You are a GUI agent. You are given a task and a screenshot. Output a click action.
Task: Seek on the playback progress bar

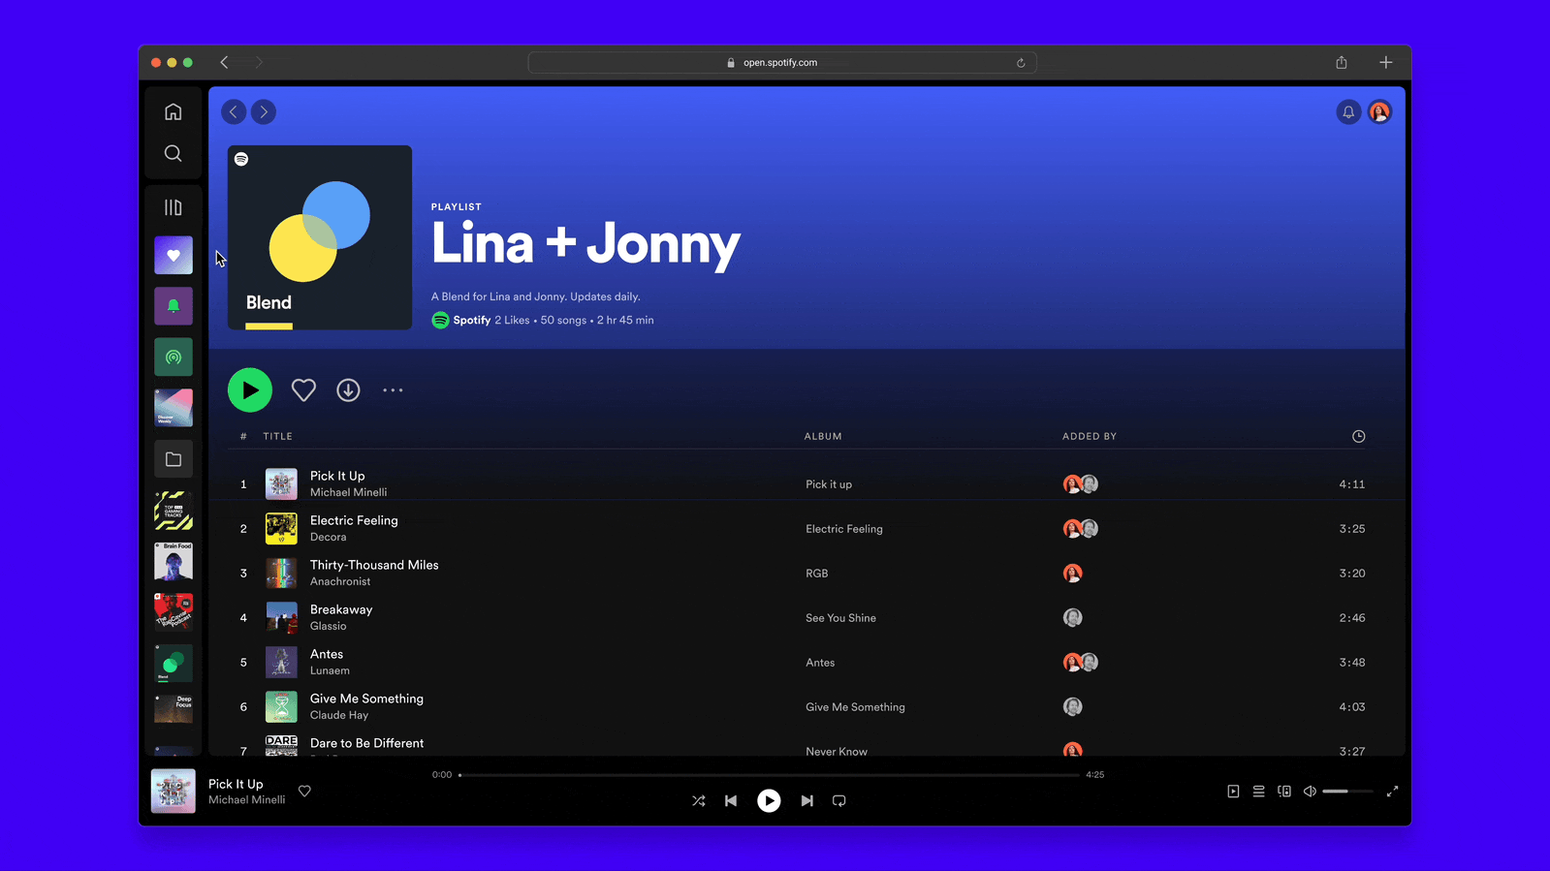pyautogui.click(x=769, y=775)
